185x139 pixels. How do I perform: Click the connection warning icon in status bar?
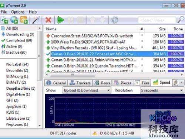(95, 133)
